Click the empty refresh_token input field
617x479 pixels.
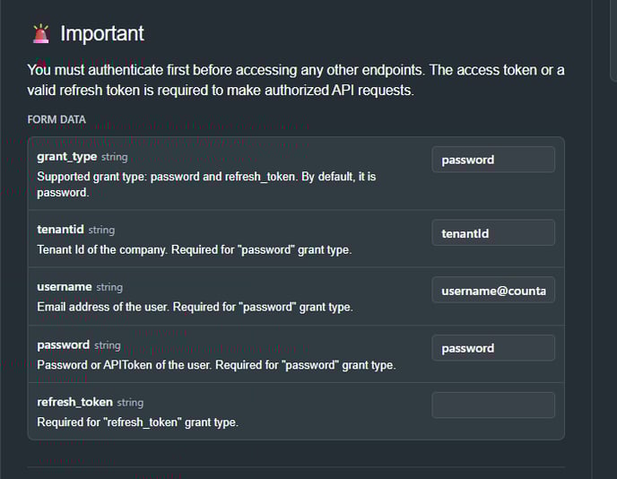[x=493, y=405]
